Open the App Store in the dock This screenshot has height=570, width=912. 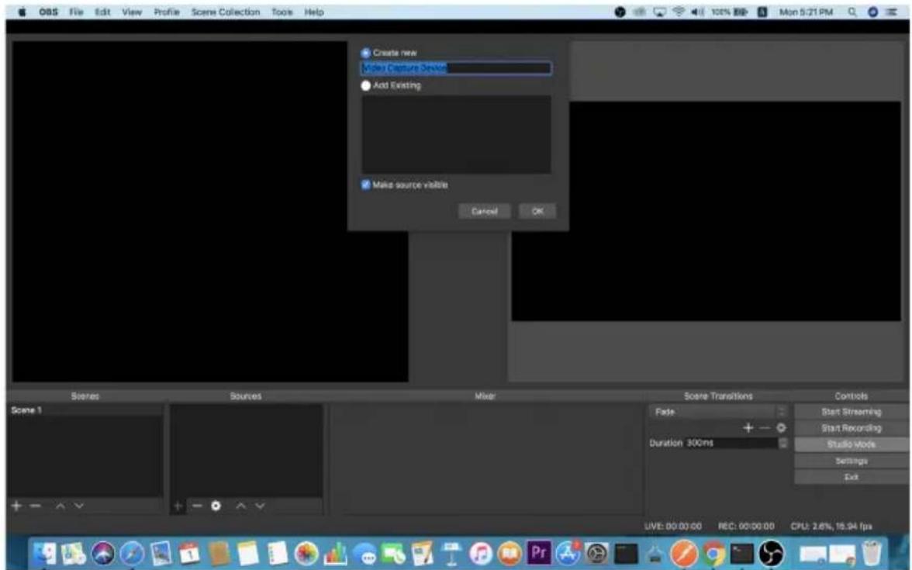(568, 553)
